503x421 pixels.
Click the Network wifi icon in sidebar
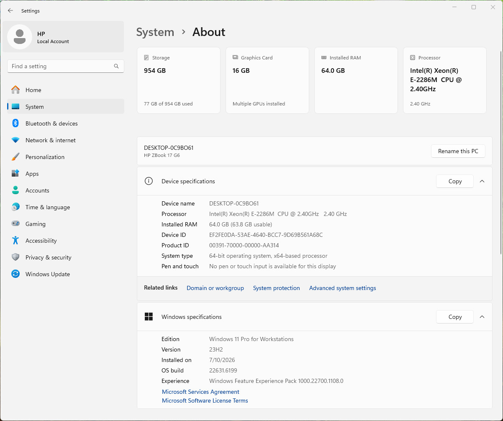[x=15, y=140]
